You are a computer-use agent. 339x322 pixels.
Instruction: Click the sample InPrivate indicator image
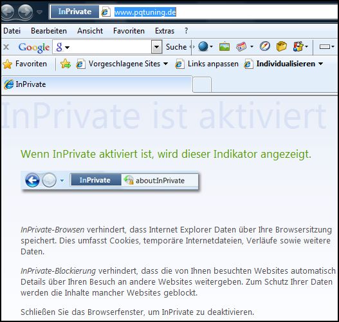pyautogui.click(x=110, y=180)
